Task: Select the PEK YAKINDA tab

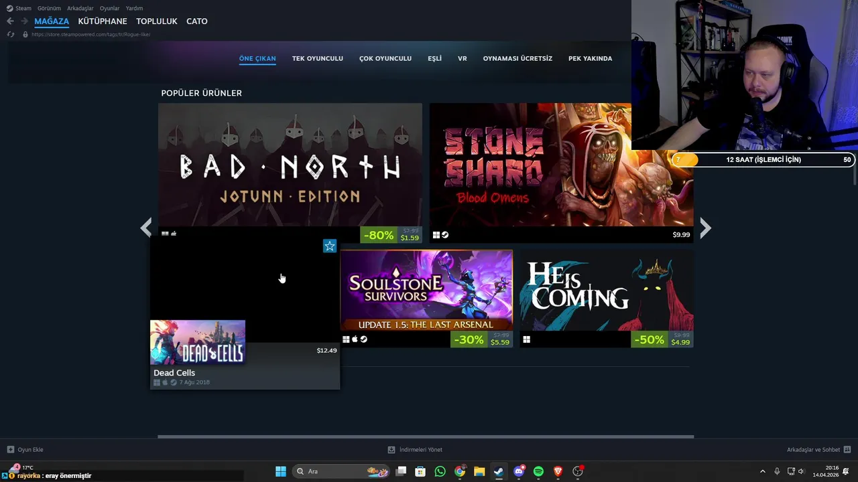Action: pyautogui.click(x=590, y=58)
